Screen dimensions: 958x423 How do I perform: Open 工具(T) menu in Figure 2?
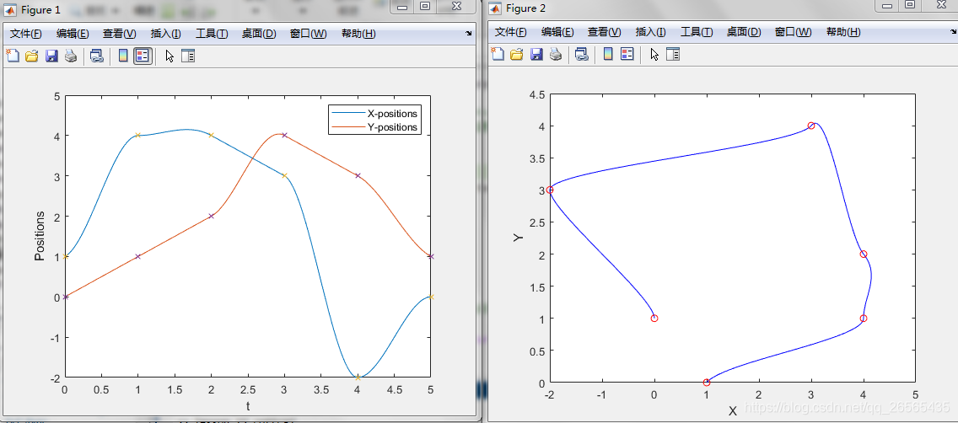[x=697, y=32]
